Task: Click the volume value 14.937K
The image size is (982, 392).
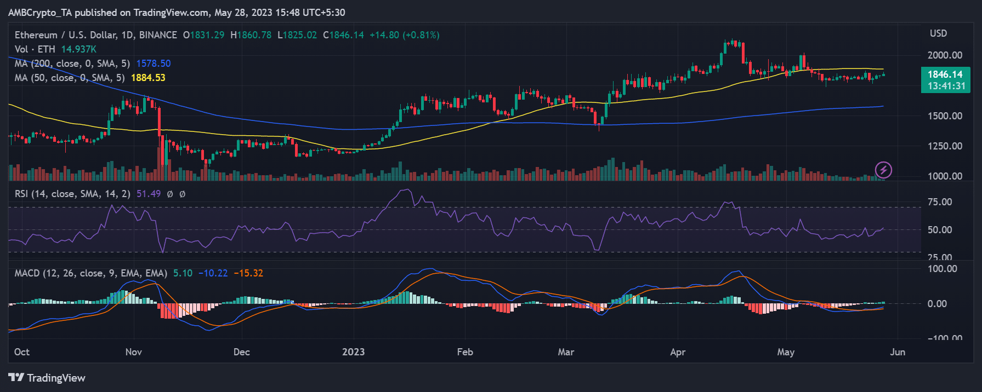Action: pyautogui.click(x=79, y=49)
